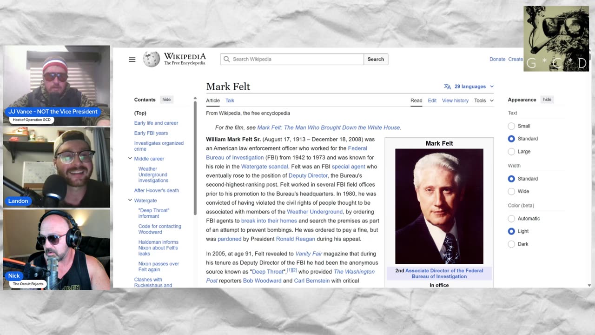The width and height of the screenshot is (595, 335).
Task: Click Nick's webcam feed
Action: 56,250
